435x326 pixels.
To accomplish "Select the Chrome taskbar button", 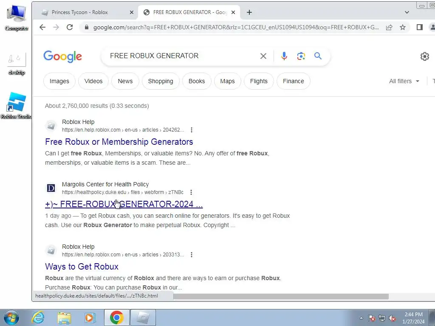I will point(116,318).
